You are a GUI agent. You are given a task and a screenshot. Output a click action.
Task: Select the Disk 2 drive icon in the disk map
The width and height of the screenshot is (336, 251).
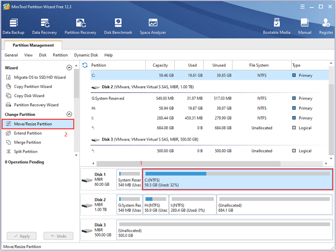coord(87,205)
